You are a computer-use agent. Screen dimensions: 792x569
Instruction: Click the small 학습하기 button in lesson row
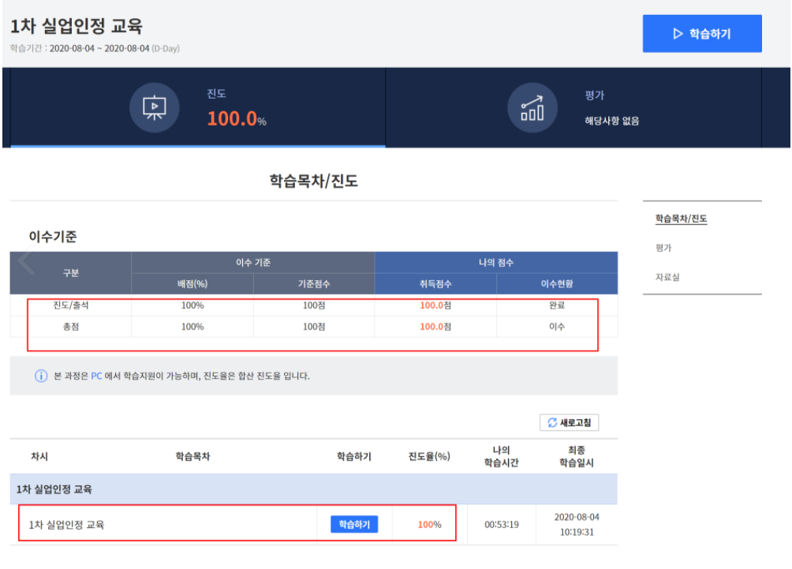[354, 525]
